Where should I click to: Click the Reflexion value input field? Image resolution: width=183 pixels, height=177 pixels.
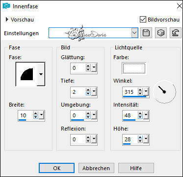(78, 139)
